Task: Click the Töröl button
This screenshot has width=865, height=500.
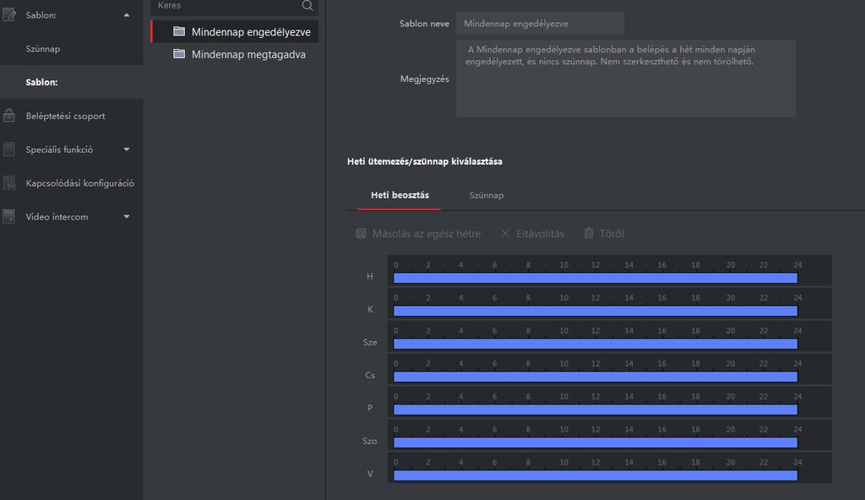Action: (604, 233)
